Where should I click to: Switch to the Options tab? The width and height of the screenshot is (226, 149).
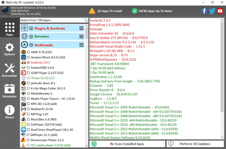pos(10,50)
